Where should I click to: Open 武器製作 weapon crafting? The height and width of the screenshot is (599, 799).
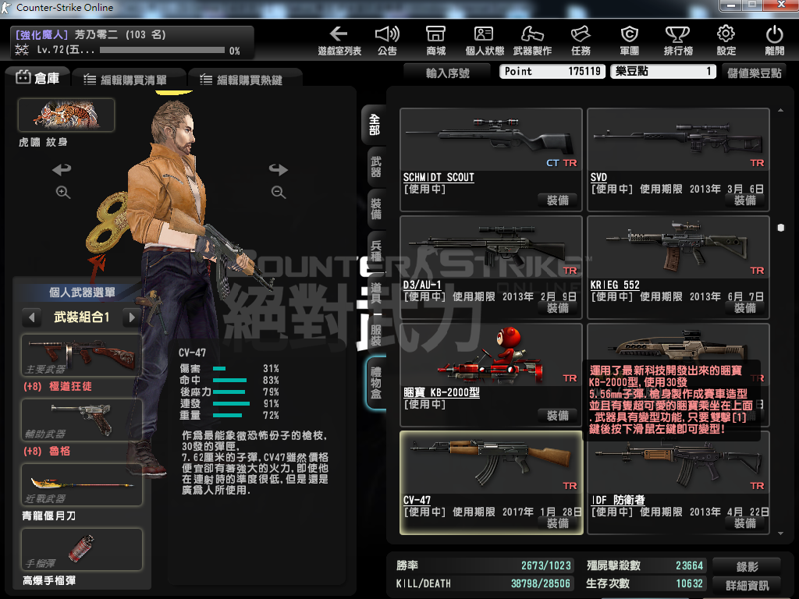click(532, 41)
